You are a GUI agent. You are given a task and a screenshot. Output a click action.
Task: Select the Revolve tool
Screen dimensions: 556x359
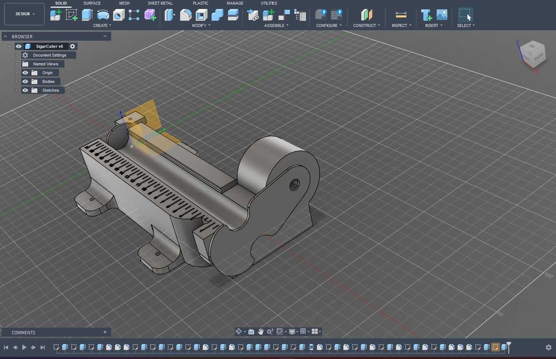tap(103, 15)
